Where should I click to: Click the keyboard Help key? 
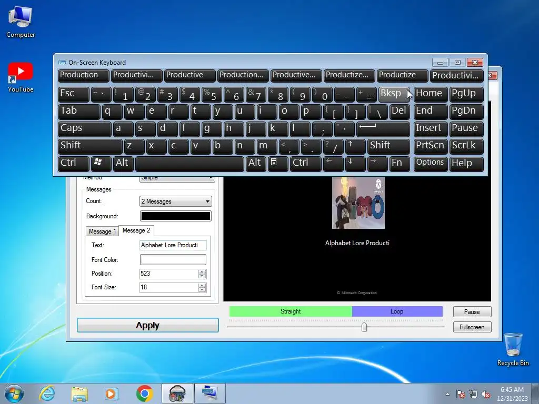pos(466,164)
